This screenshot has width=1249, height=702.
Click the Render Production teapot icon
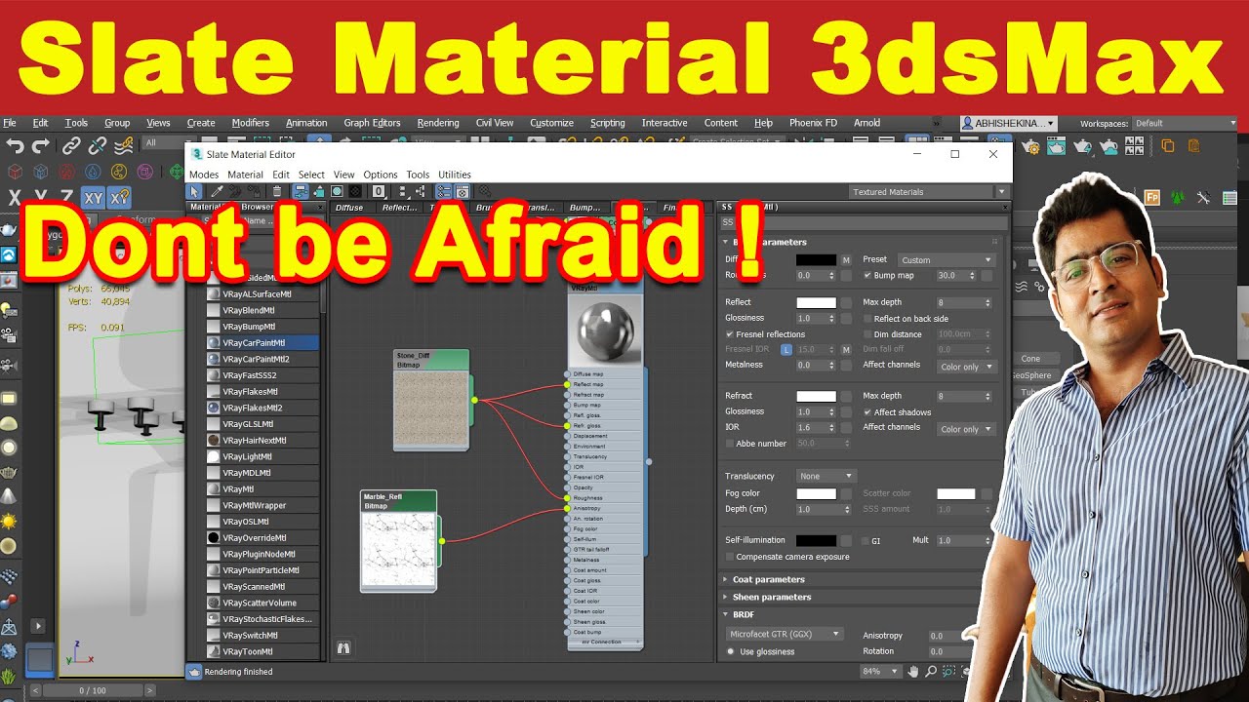pyautogui.click(x=1083, y=146)
